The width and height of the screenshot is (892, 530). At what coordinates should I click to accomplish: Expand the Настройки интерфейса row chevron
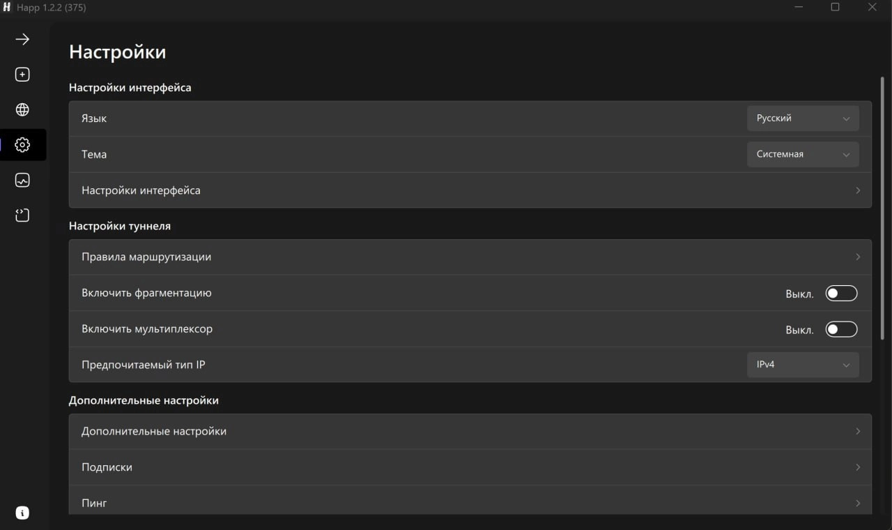(858, 190)
